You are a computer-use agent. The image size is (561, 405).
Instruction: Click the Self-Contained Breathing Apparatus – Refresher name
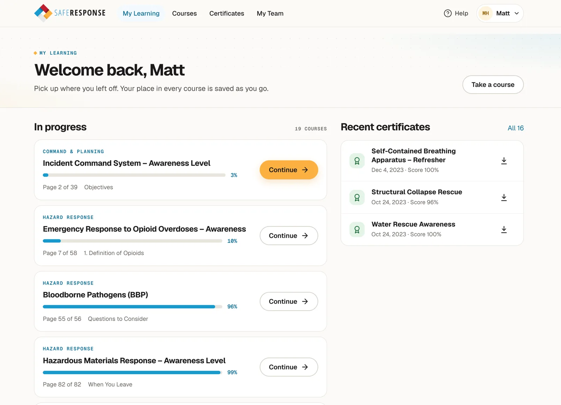[413, 156]
